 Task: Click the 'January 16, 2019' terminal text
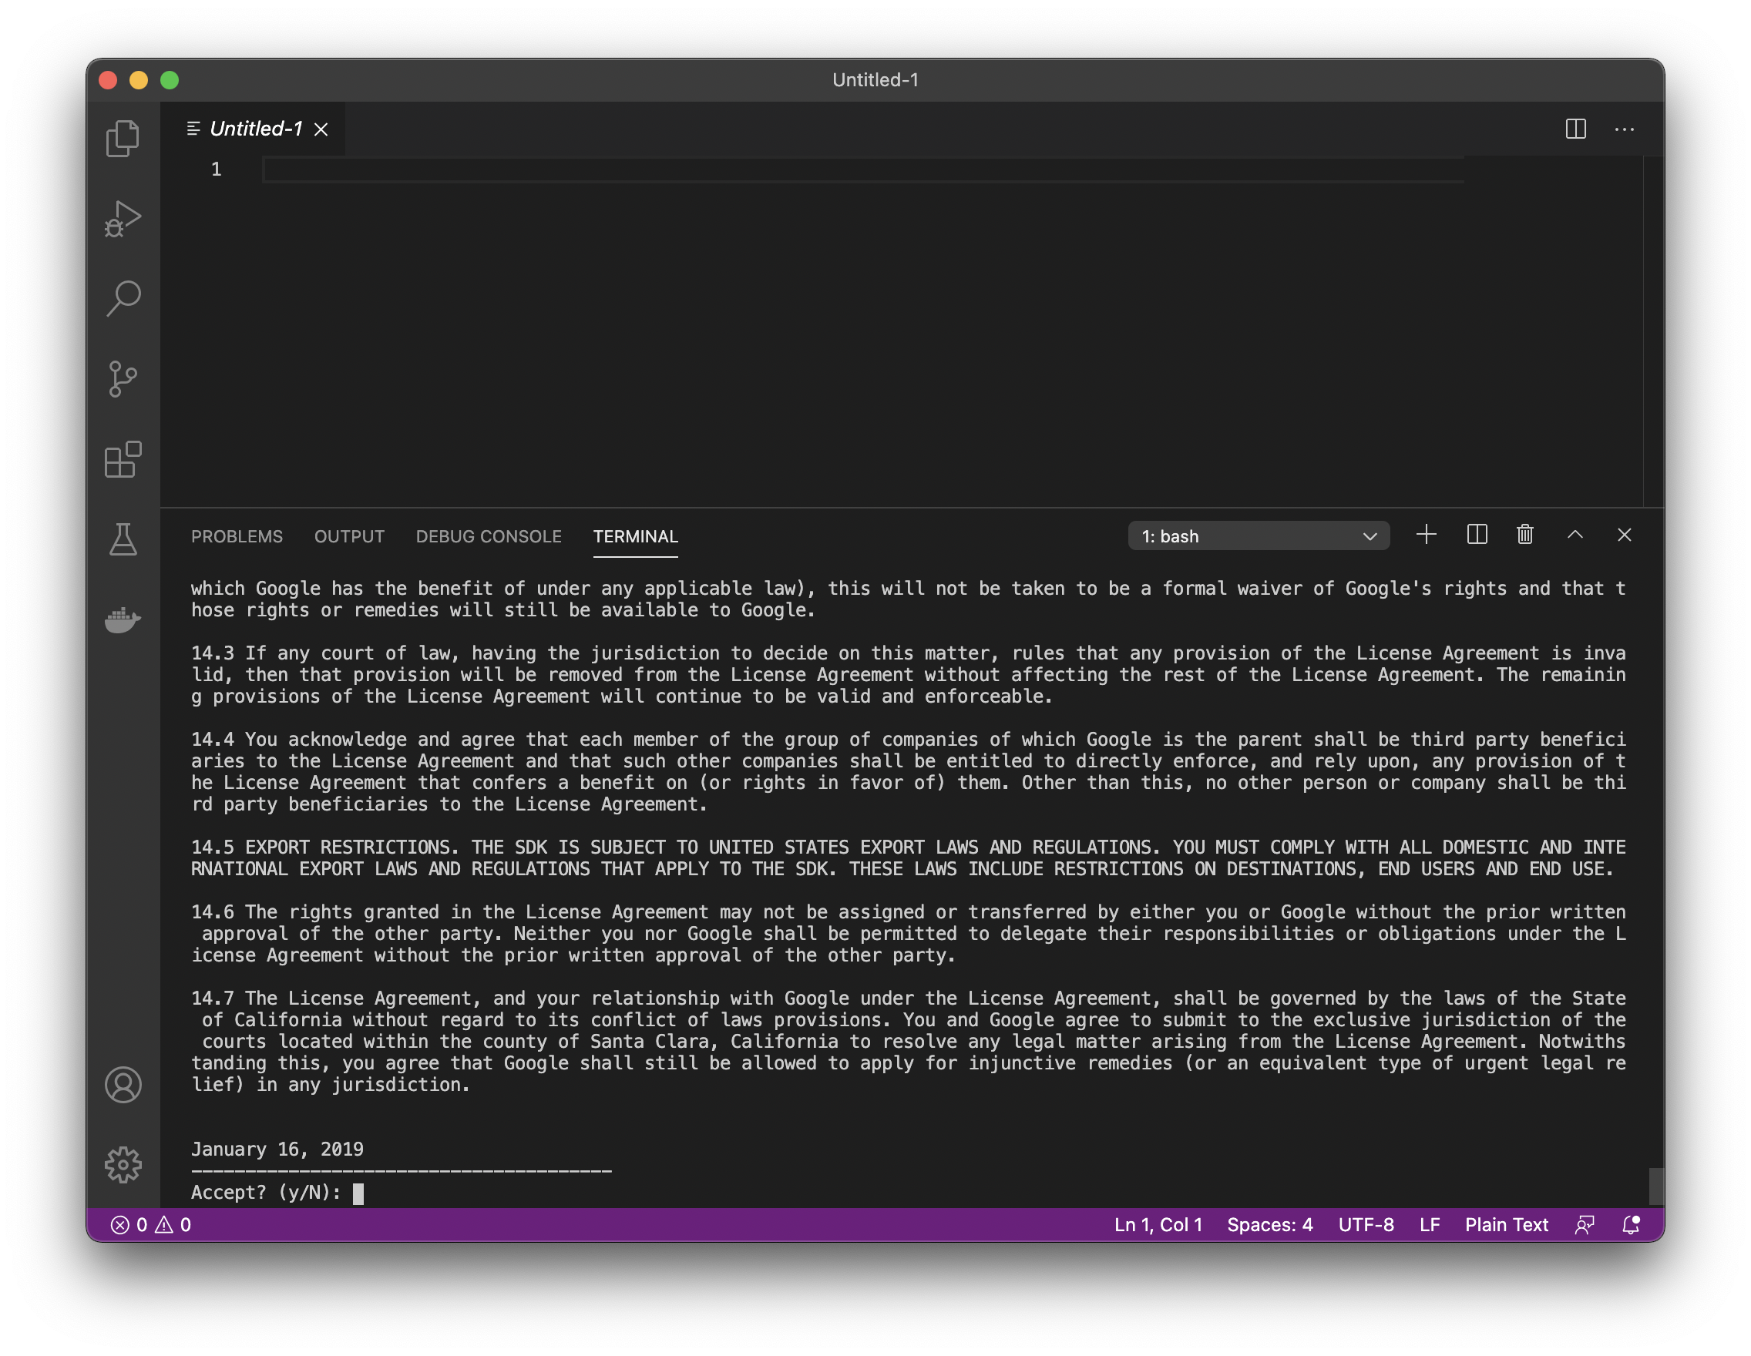click(277, 1150)
